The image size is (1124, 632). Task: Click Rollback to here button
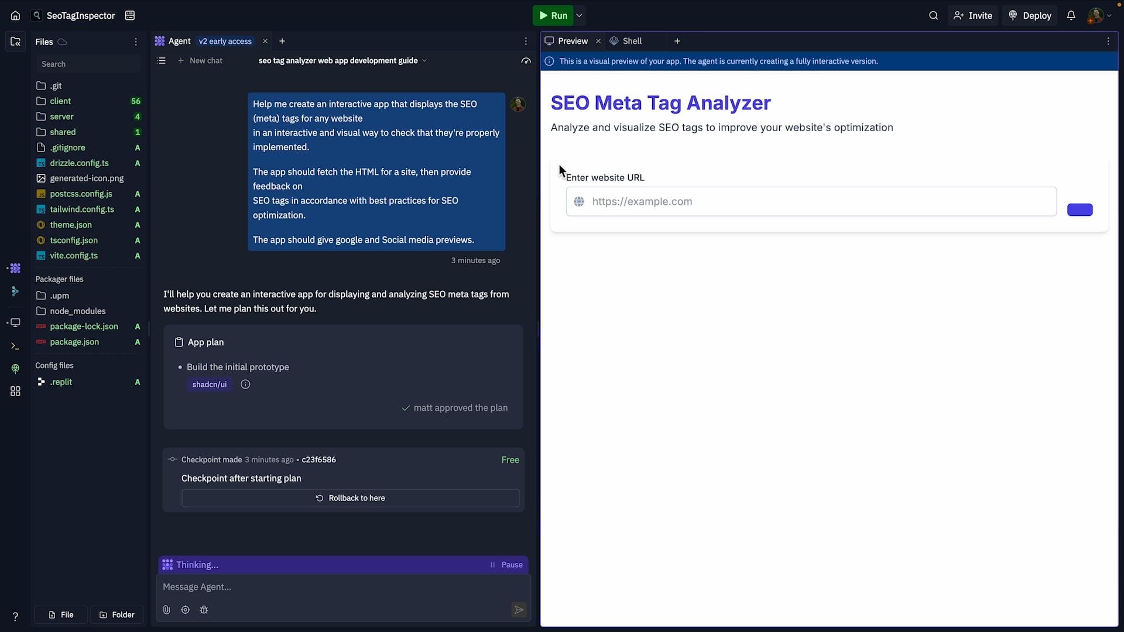tap(350, 498)
